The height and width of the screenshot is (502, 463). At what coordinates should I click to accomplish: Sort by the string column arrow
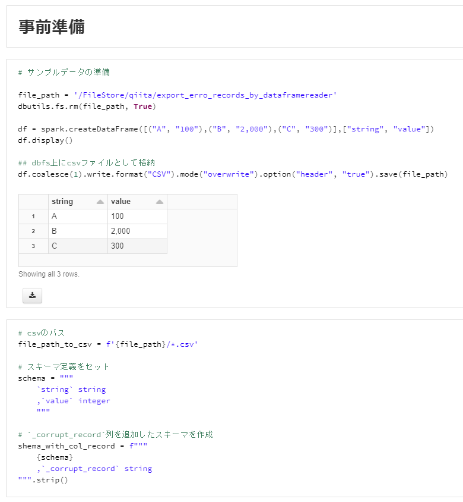[100, 202]
